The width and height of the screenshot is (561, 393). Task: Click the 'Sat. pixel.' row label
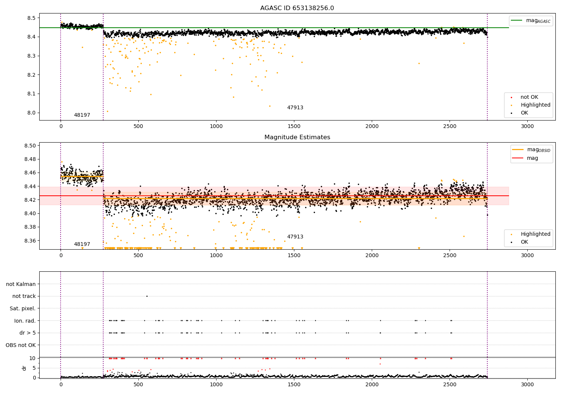(23, 309)
